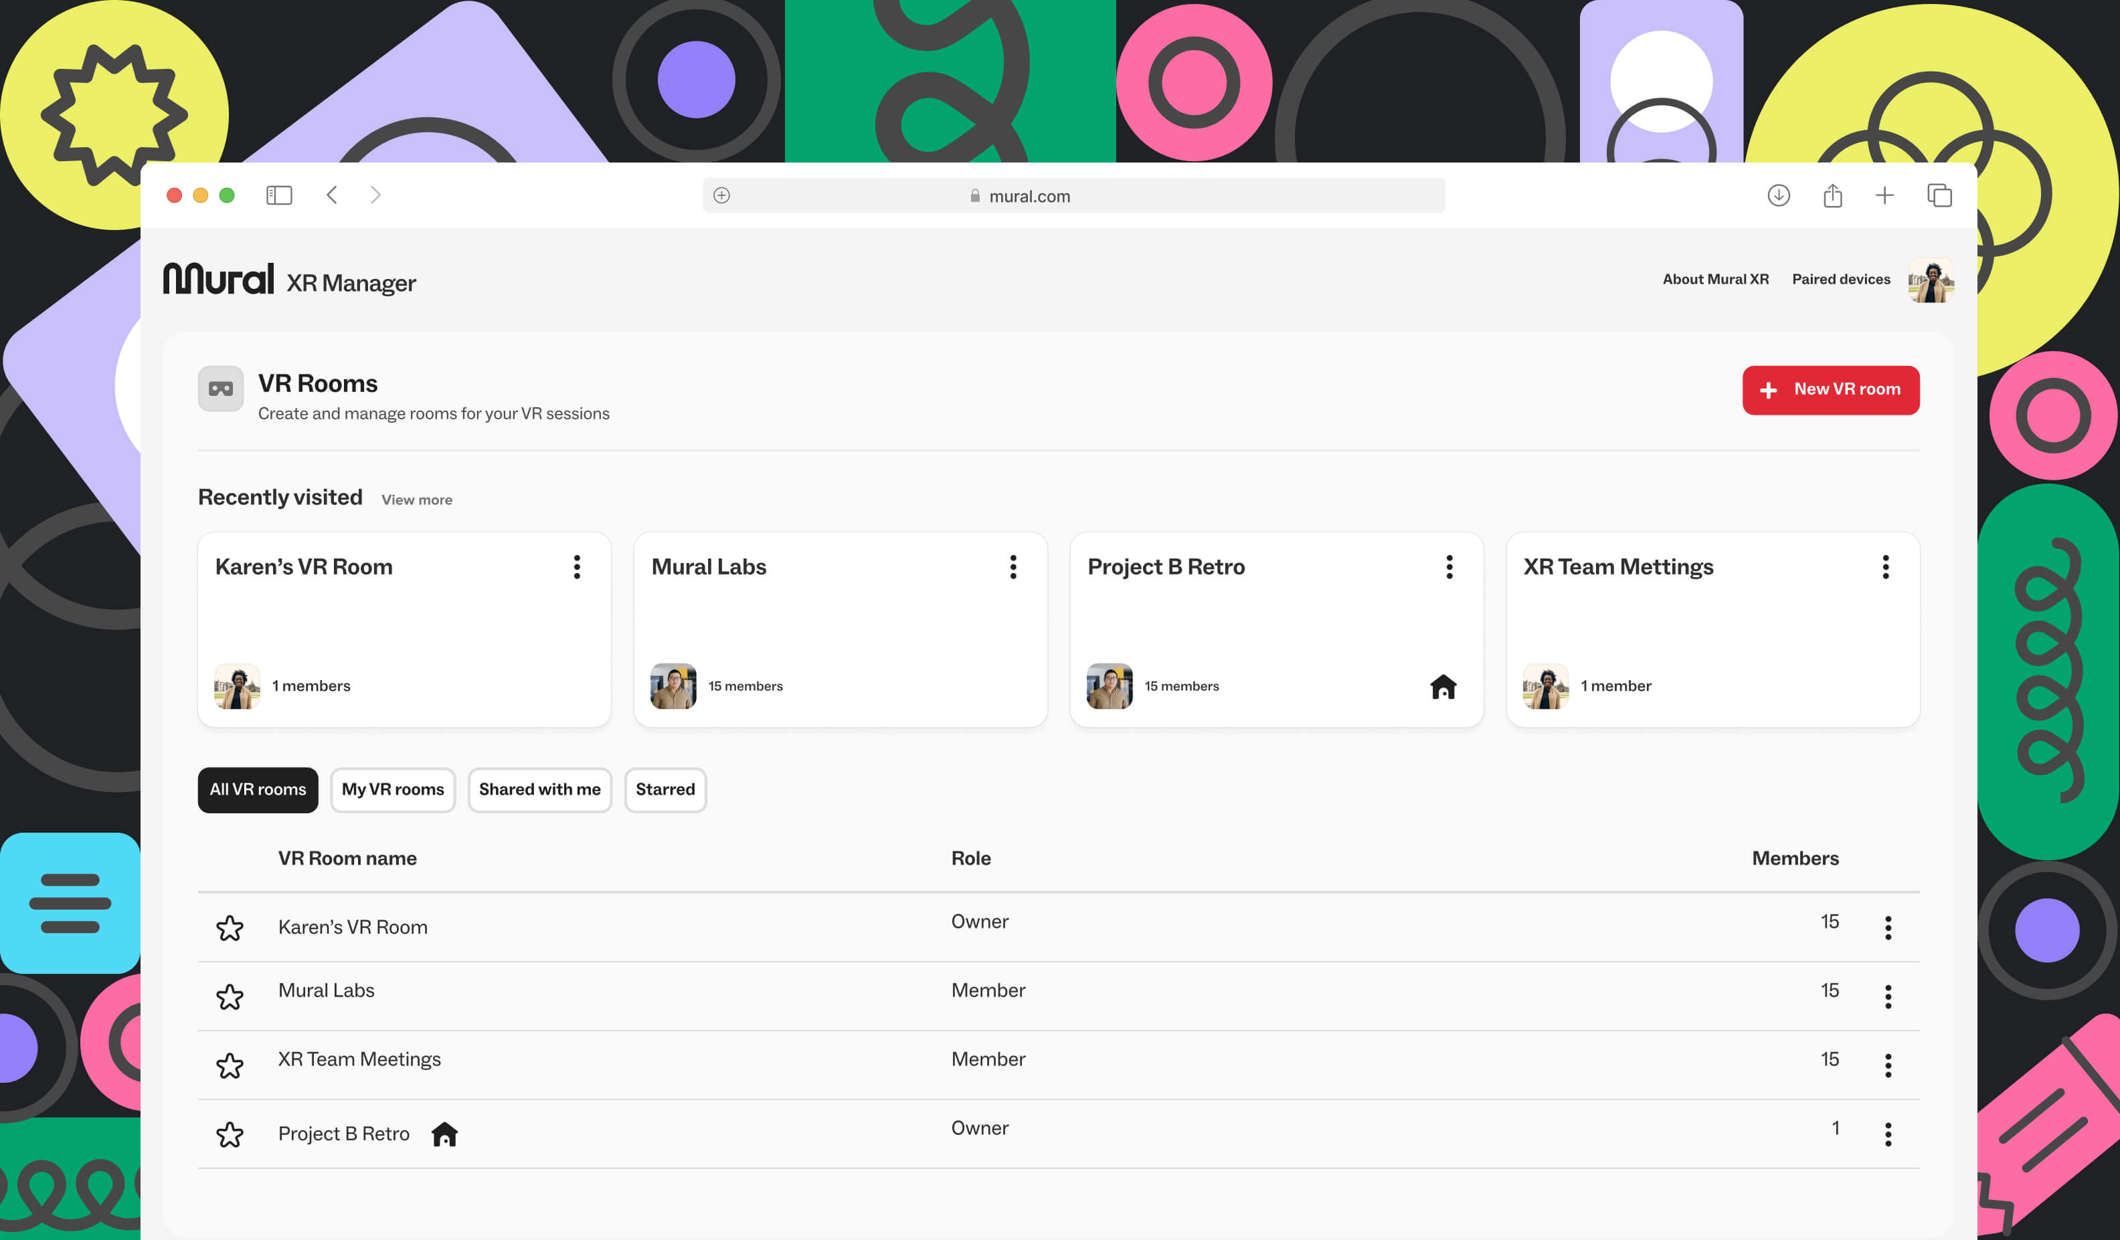Click the Role column header
Image resolution: width=2120 pixels, height=1240 pixels.
972,858
